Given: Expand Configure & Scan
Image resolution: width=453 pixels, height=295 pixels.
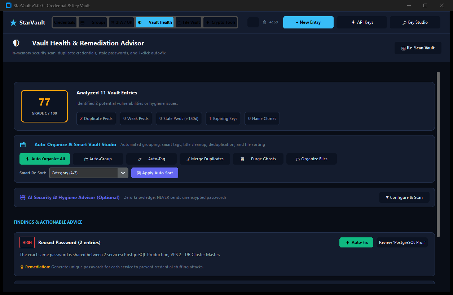Looking at the screenshot, I should [x=404, y=197].
